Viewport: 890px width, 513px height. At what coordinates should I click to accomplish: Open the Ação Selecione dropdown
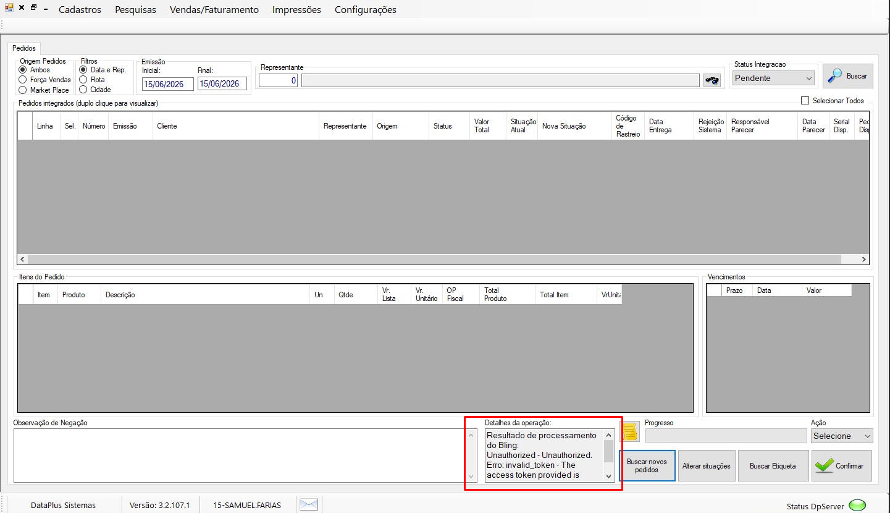(841, 436)
